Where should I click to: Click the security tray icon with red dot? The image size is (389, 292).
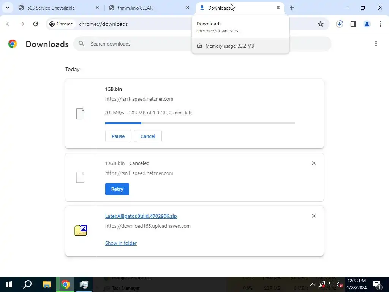click(321, 284)
